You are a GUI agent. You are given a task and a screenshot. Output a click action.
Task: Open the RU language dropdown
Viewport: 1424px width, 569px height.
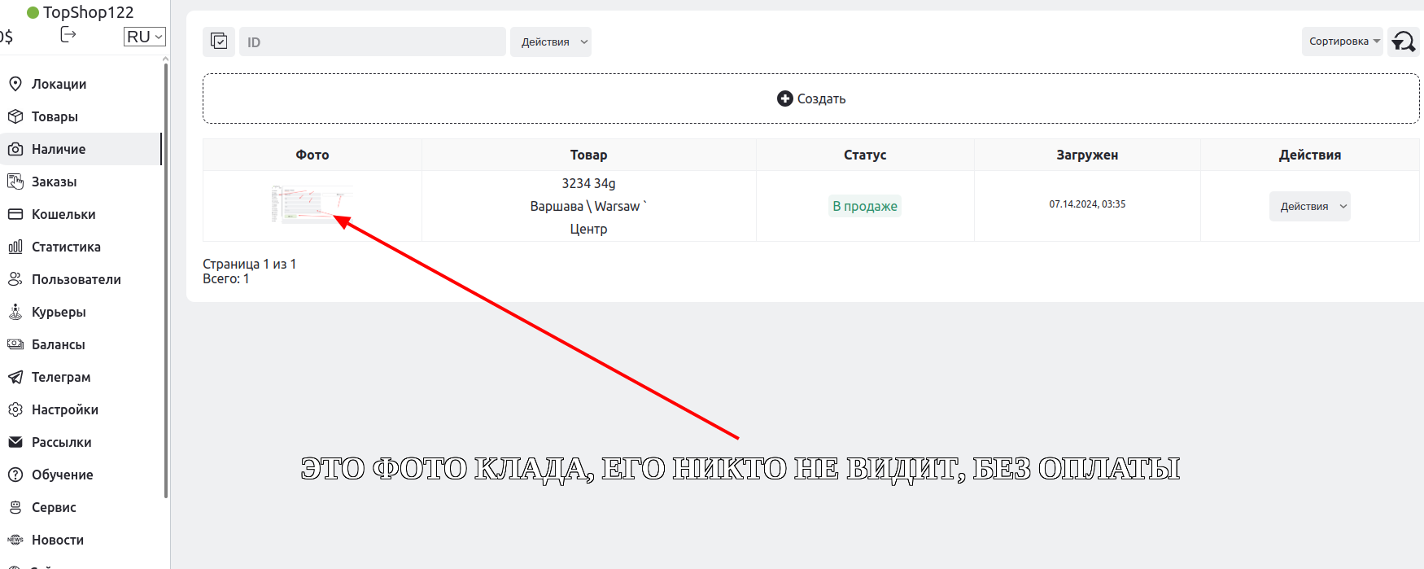point(145,37)
